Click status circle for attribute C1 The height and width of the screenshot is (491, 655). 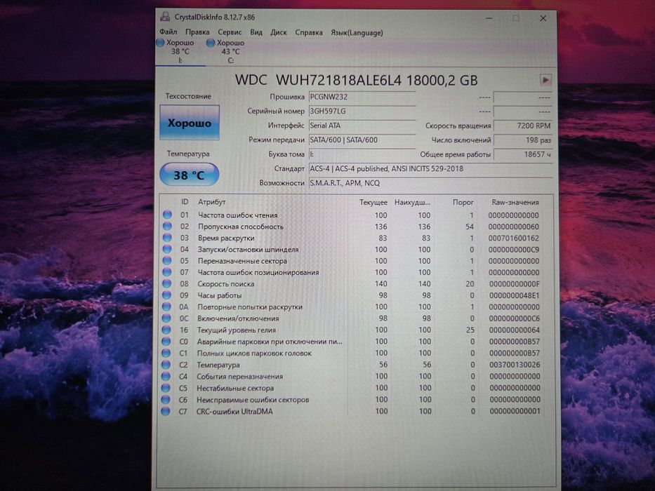(x=166, y=353)
